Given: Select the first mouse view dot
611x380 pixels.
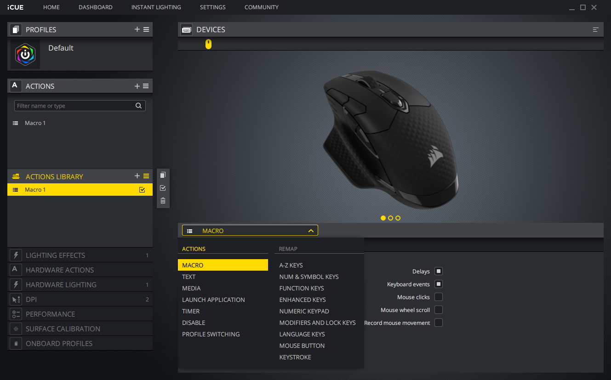Looking at the screenshot, I should (x=383, y=218).
